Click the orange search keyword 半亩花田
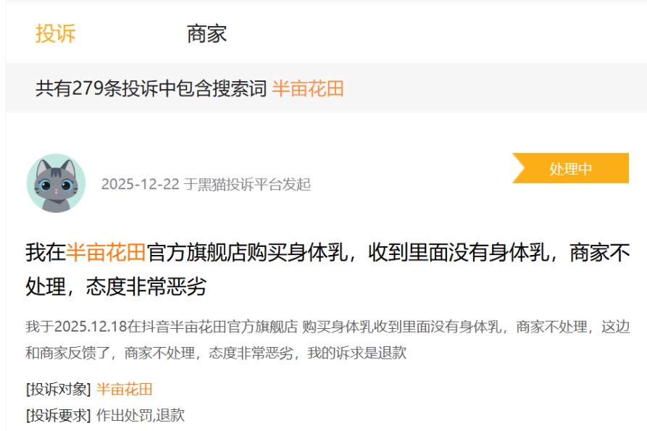 (x=308, y=88)
